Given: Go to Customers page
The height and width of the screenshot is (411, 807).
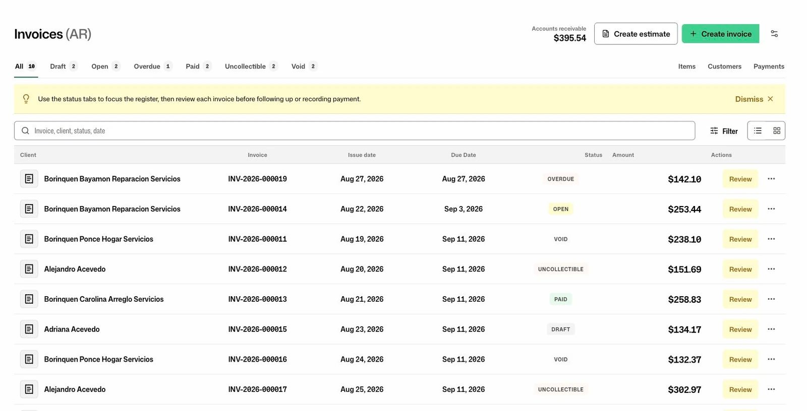Looking at the screenshot, I should 724,66.
